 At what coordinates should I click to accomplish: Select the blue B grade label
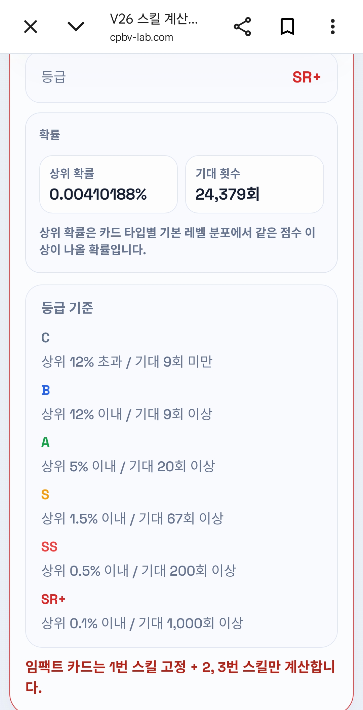45,390
